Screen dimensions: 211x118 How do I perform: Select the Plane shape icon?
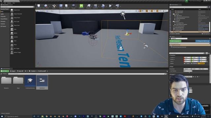click(x=12, y=45)
